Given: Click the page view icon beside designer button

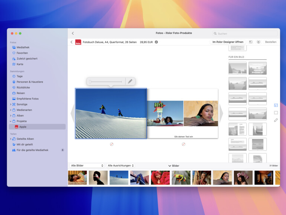Looking at the screenshot, I should (x=251, y=42).
